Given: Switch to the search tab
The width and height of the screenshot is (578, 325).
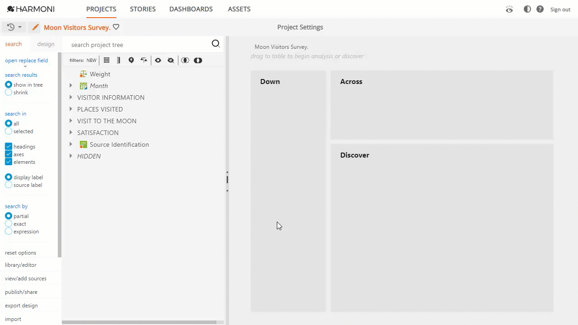Looking at the screenshot, I should (x=14, y=44).
